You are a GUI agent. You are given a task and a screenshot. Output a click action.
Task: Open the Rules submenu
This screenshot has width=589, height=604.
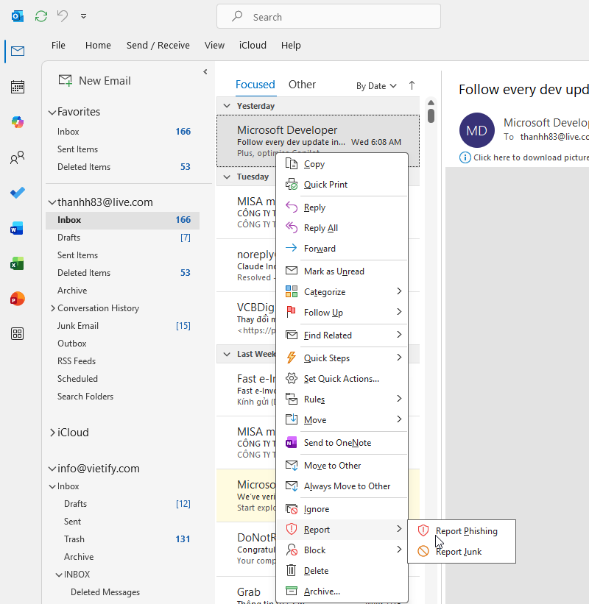(x=342, y=399)
